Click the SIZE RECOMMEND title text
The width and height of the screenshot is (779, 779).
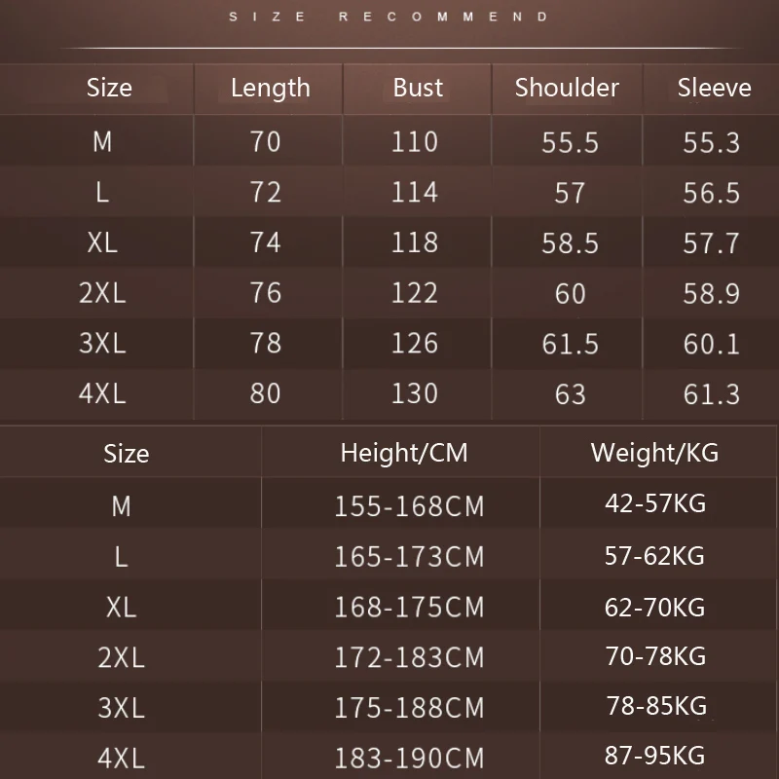(x=389, y=17)
